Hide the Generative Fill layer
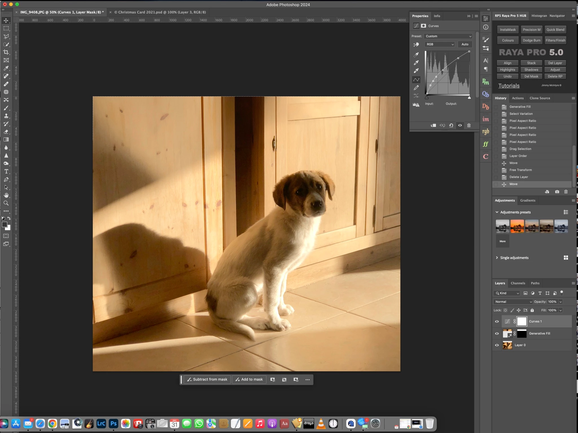Image resolution: width=578 pixels, height=433 pixels. pos(497,333)
